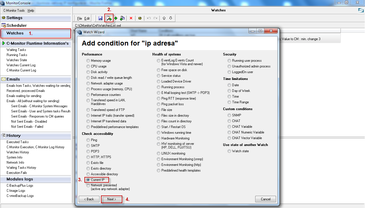
Task: Click the add copy of watch icon
Action: coord(122,18)
